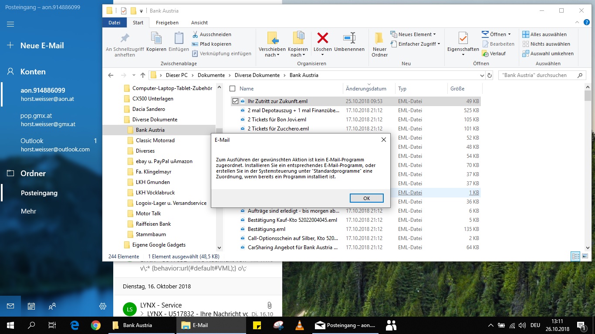Click Pfad kopieren in ribbon

point(212,44)
